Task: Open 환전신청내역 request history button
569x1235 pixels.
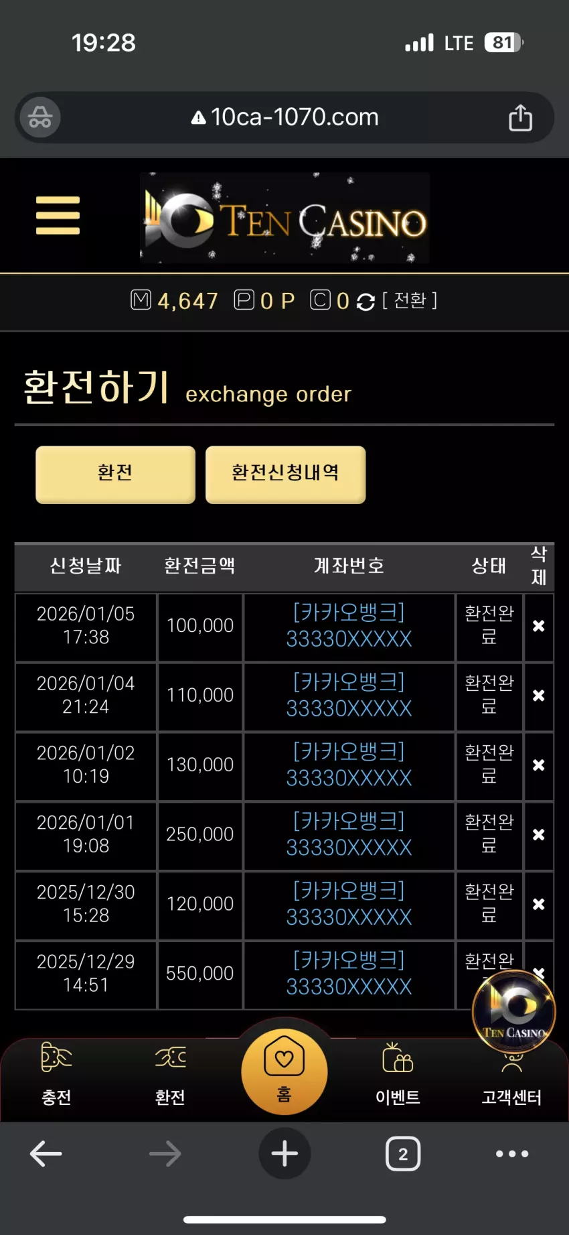Action: (x=285, y=474)
